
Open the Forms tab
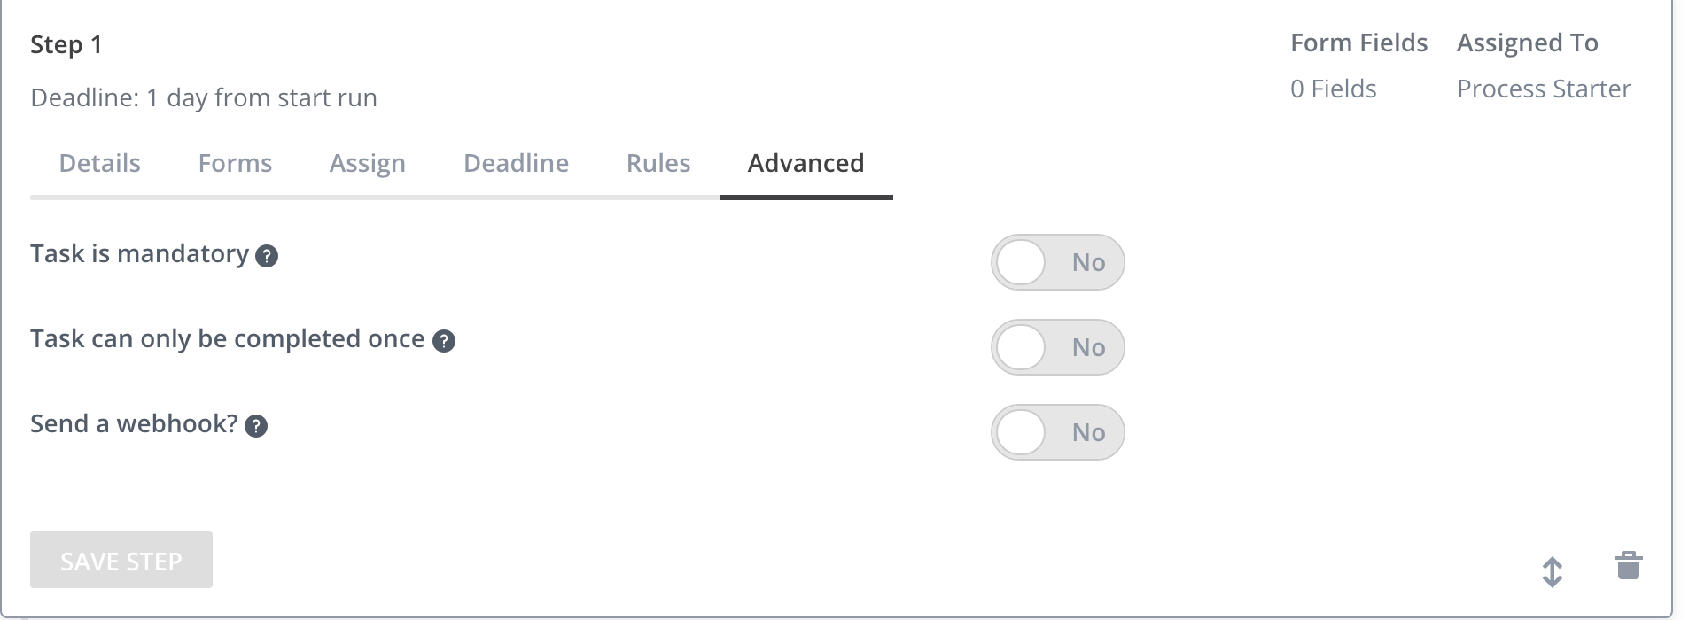tap(235, 163)
